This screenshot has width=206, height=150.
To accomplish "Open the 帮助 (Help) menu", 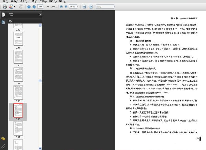I will (62, 1).
